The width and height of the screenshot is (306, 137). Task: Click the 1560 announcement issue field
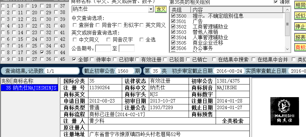tap(125, 71)
